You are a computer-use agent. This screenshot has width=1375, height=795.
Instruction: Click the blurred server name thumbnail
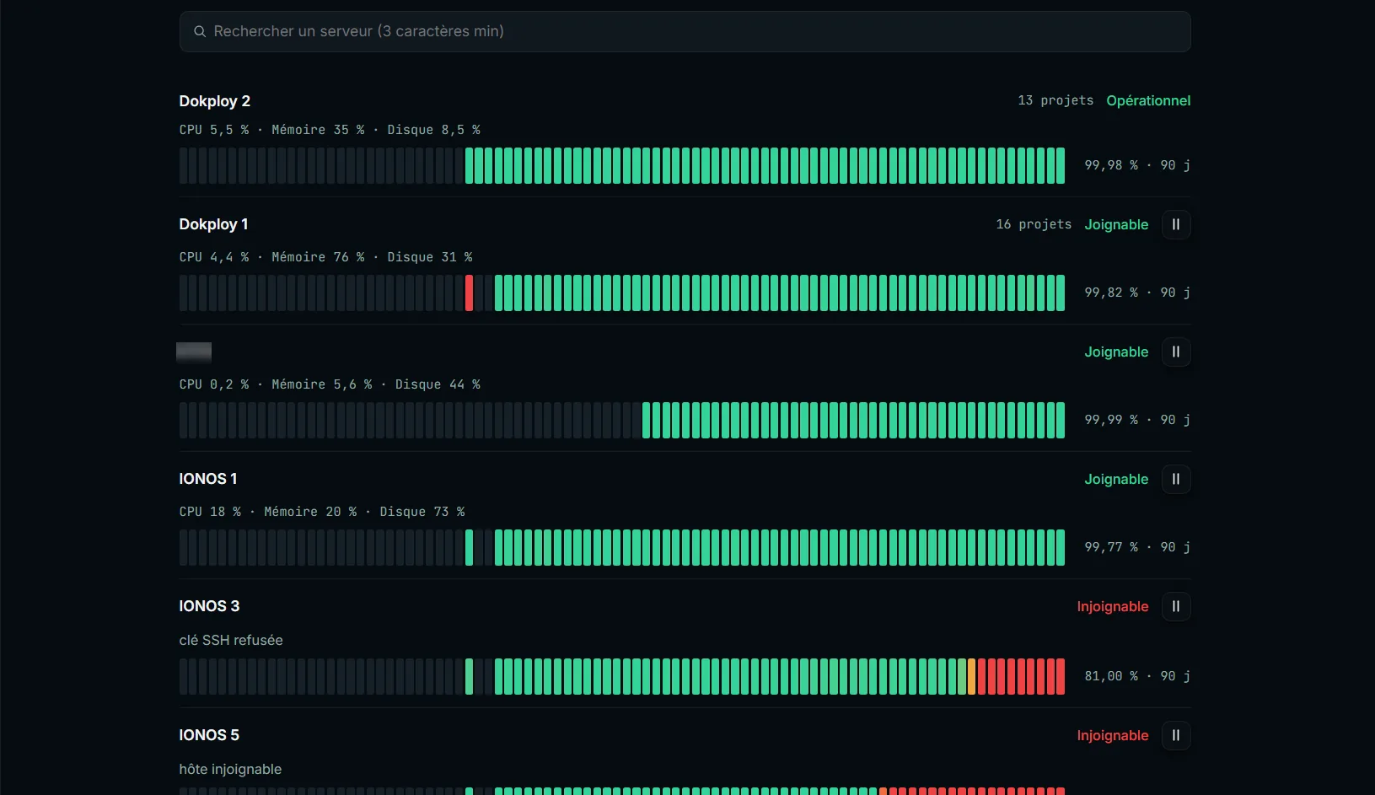194,352
